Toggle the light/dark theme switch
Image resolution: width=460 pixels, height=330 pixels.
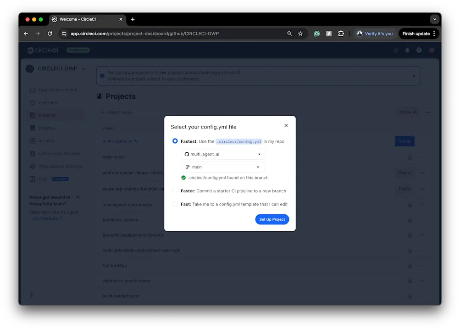click(x=395, y=50)
